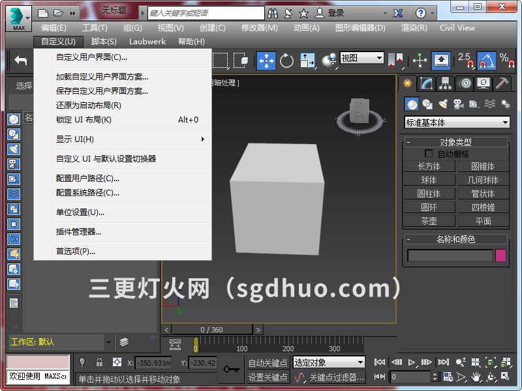Click the 球体 button
Image resolution: width=522 pixels, height=391 pixels.
click(429, 180)
